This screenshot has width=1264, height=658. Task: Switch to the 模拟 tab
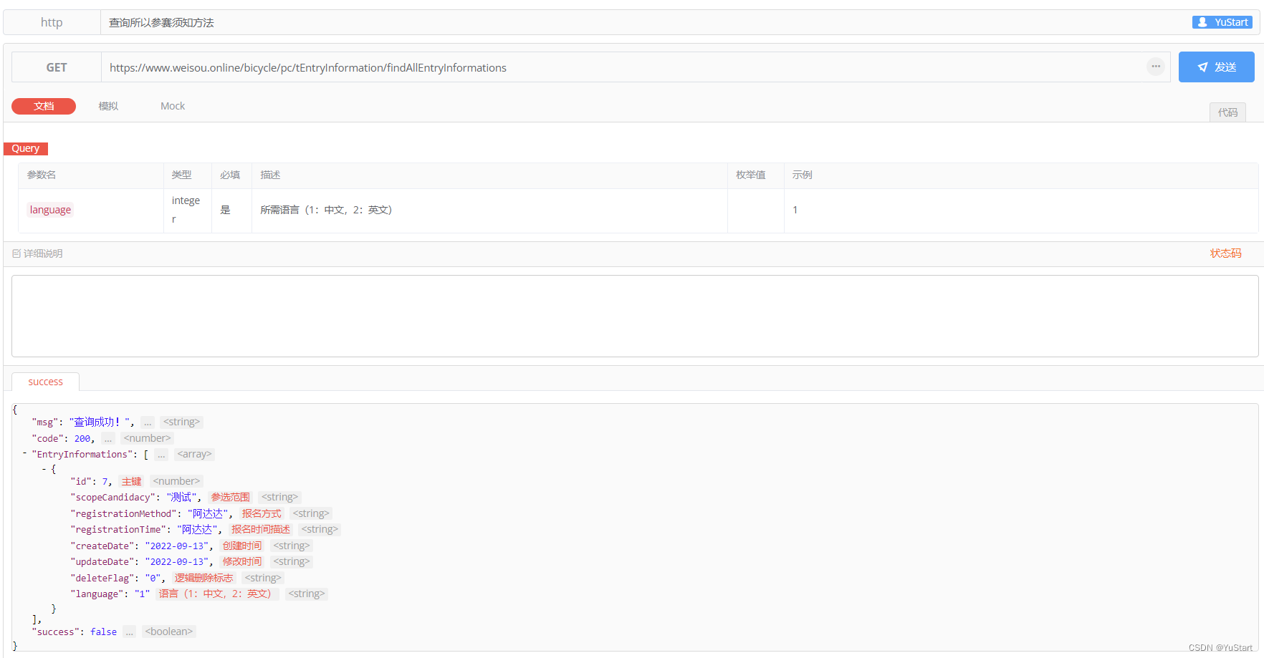[108, 106]
